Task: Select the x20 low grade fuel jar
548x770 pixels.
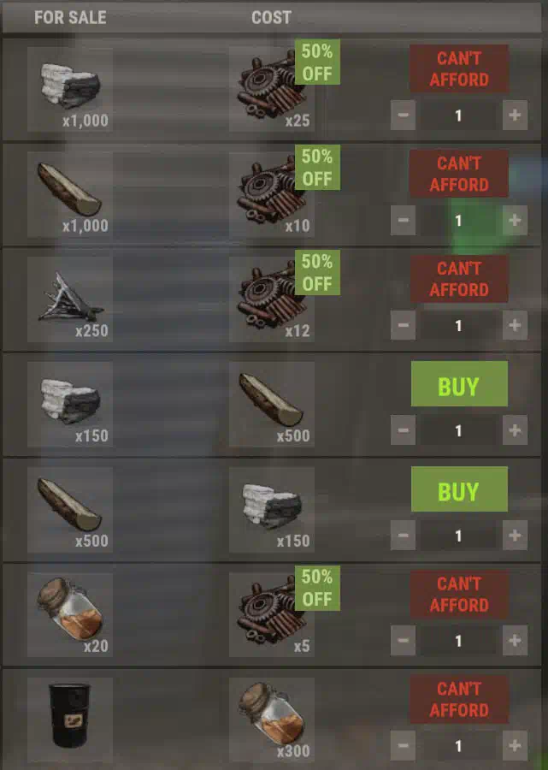Action: tap(69, 615)
